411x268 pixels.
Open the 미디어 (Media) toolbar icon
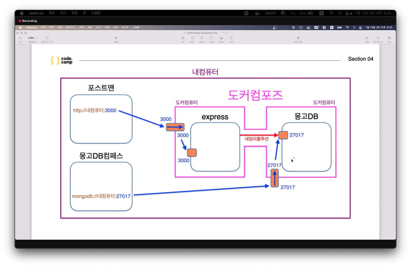point(221,38)
